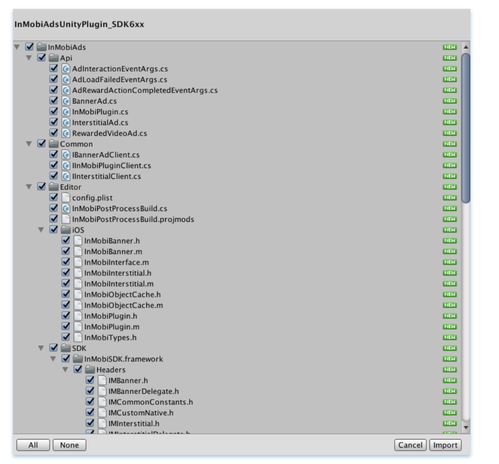Click the iOS folder icon

tap(65, 230)
